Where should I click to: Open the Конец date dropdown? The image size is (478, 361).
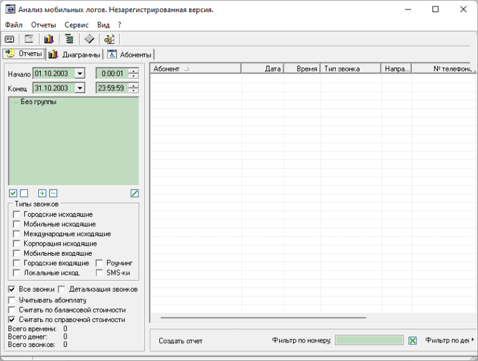click(80, 88)
